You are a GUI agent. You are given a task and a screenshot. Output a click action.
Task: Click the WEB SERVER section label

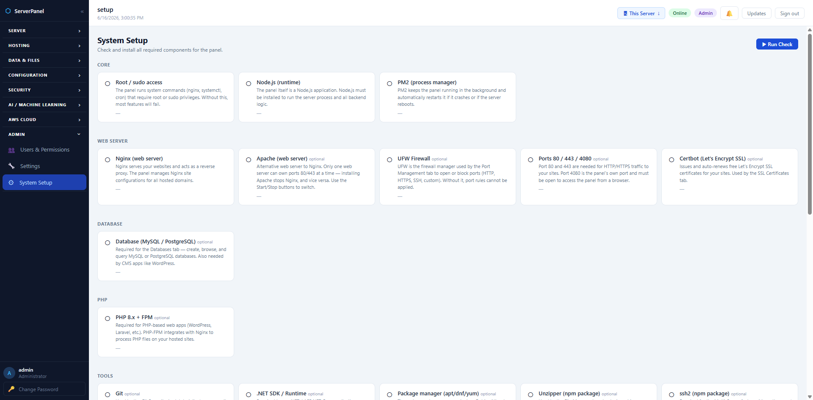coord(113,141)
